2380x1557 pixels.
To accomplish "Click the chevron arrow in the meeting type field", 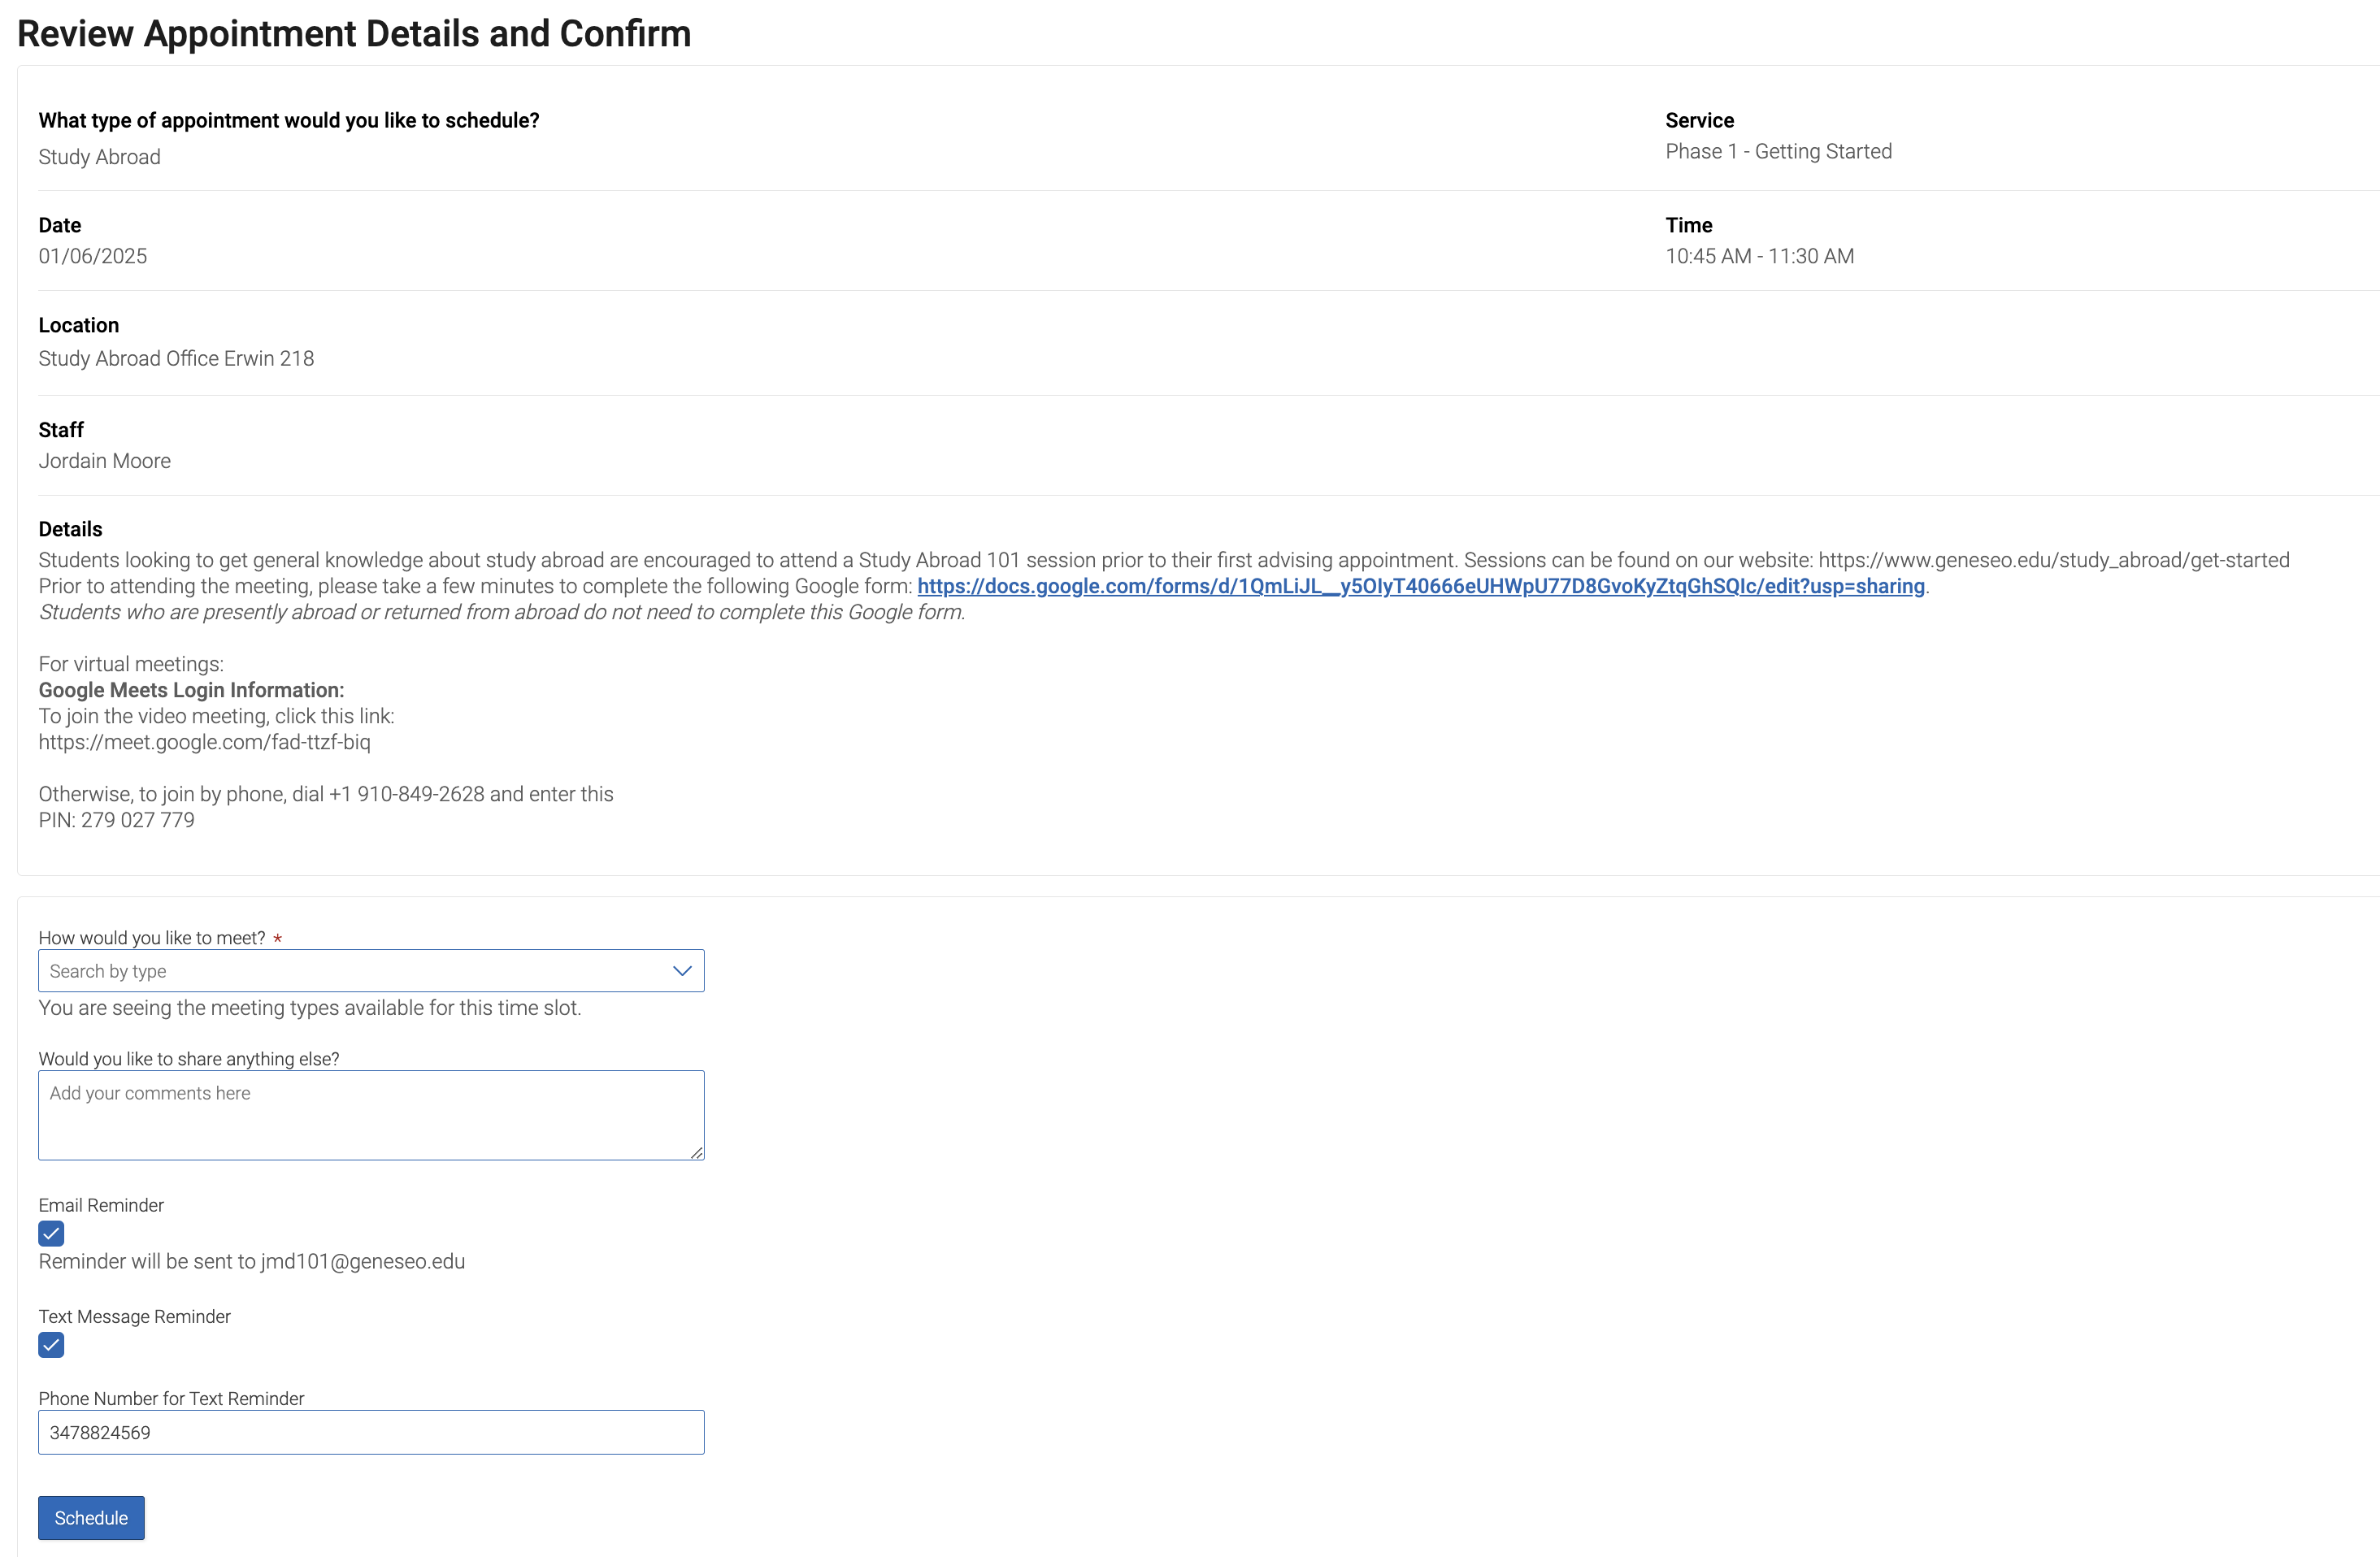I will pos(682,971).
